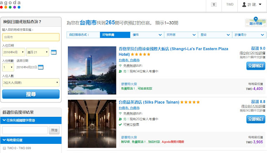Click the Shangri-La five-star rating icons
This screenshot has height=153, width=267.
pos(141,54)
